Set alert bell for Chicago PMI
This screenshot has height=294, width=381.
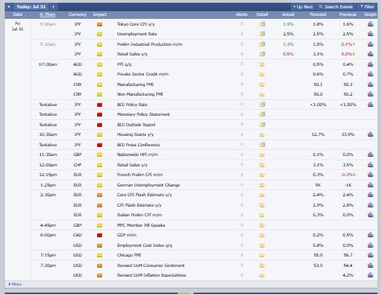[242, 255]
